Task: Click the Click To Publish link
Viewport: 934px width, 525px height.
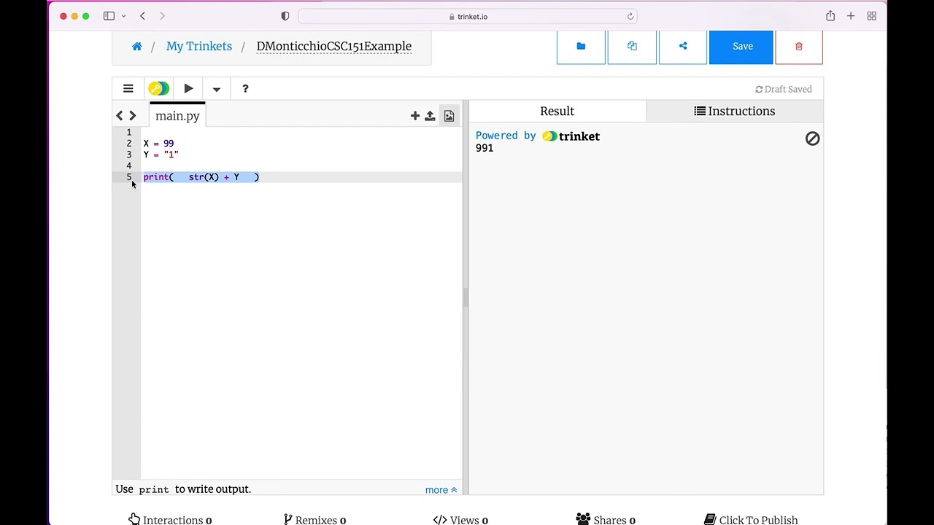Action: point(751,519)
